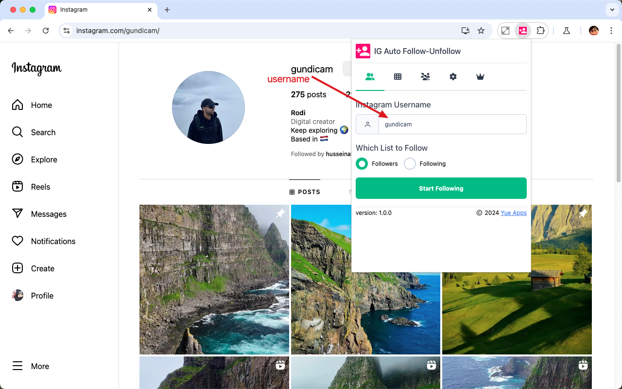Open the extension's settings gear
This screenshot has height=389, width=622.
pyautogui.click(x=452, y=76)
